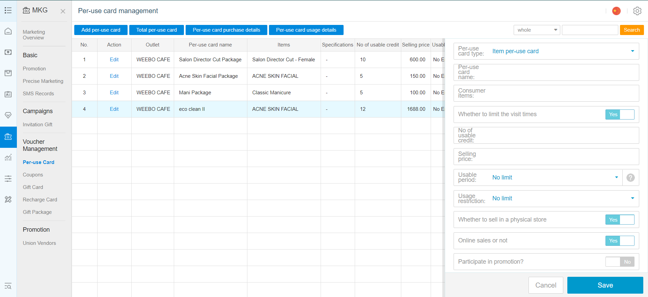Open the booking board icon in left rail
This screenshot has width=648, height=297.
(x=8, y=73)
